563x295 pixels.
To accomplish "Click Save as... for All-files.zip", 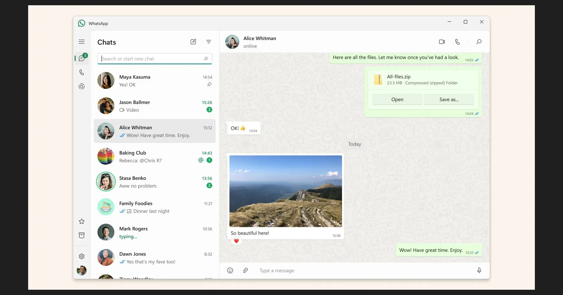I will click(x=449, y=99).
